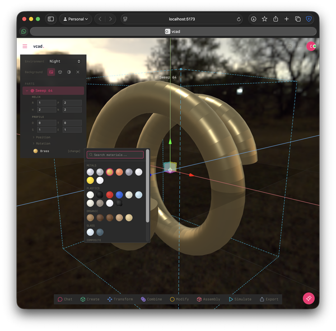
Task: Open the Modify menu
Action: pos(179,299)
